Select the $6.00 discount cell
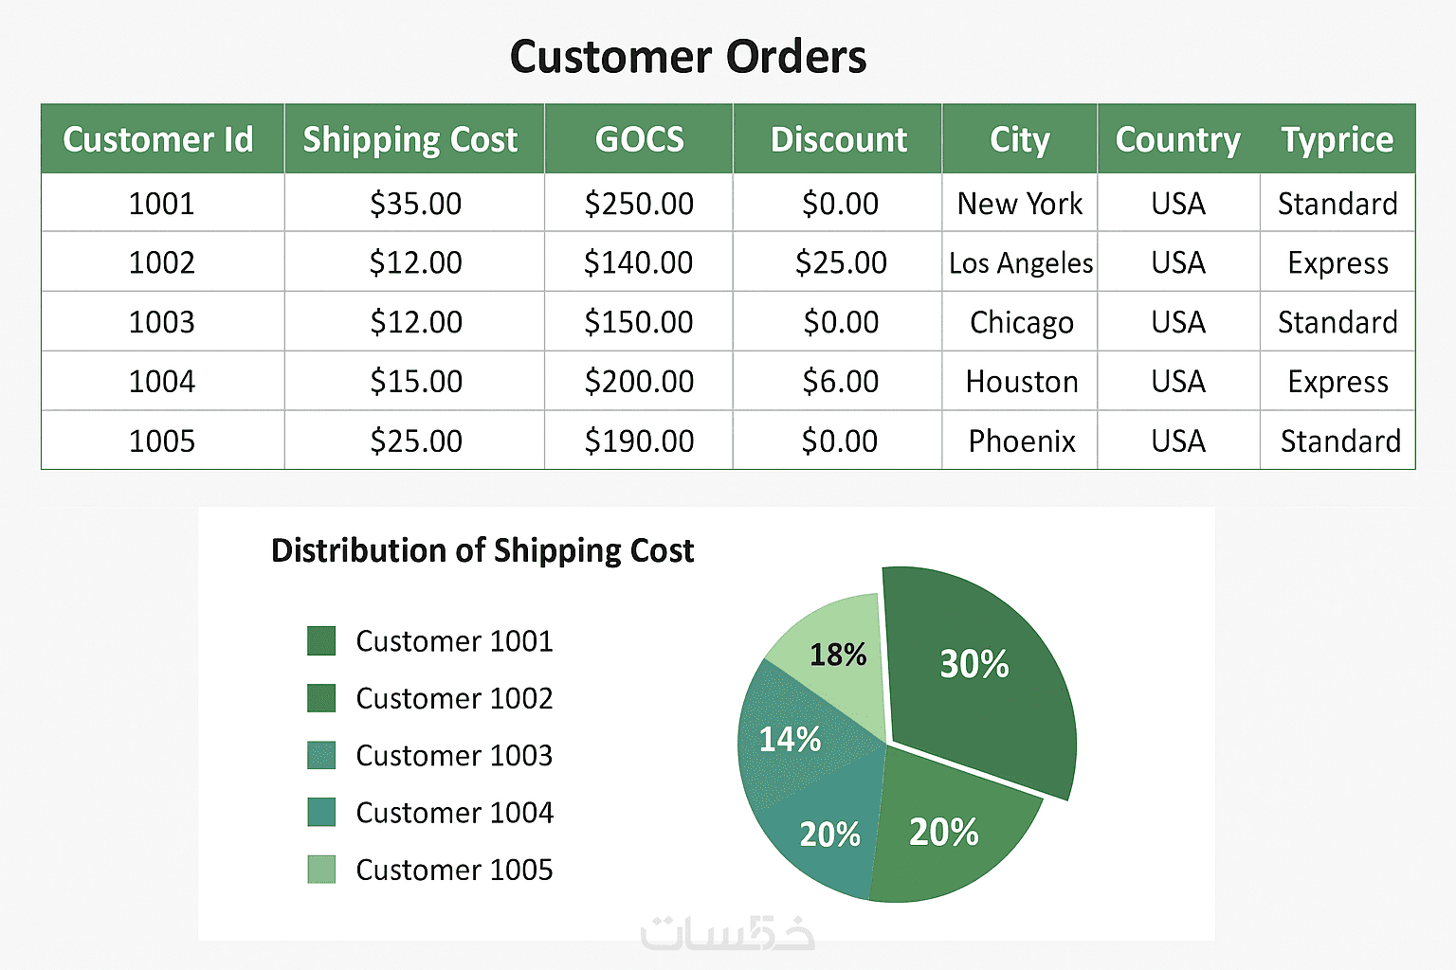Viewport: 1456px width, 970px height. tap(840, 382)
